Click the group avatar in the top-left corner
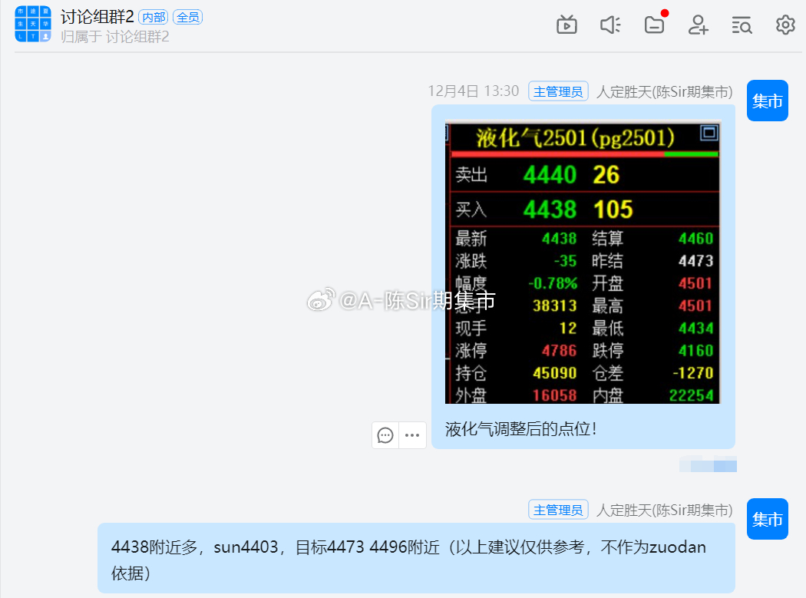 pyautogui.click(x=32, y=25)
